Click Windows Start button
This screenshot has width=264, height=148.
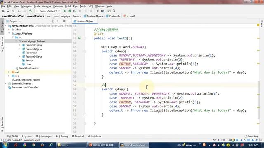5,145
